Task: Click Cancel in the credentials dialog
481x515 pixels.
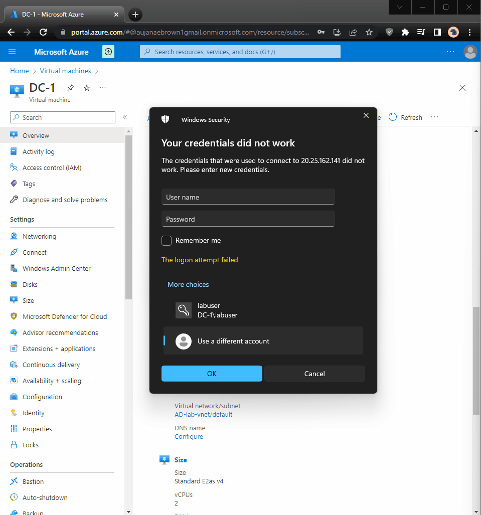Action: coord(314,374)
